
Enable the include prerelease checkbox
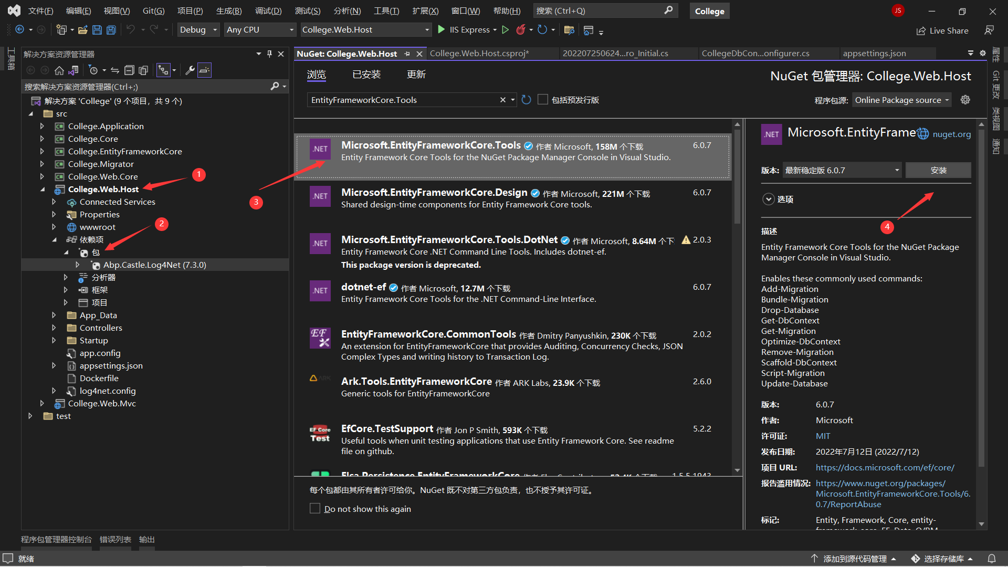[543, 100]
